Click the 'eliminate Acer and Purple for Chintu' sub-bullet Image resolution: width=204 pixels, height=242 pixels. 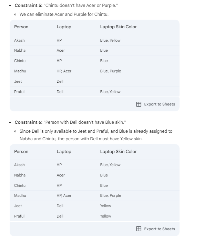coord(64,14)
